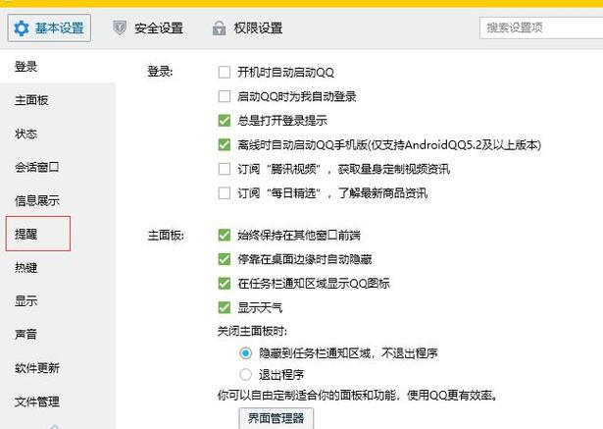Viewport: 603px width, 429px height.
Task: Click the shield icon of 安全设置
Action: (x=120, y=27)
